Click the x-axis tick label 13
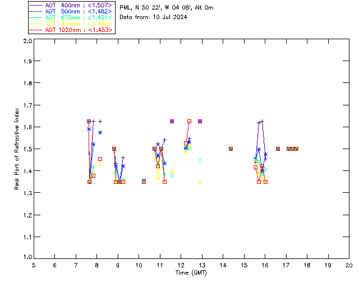The width and height of the screenshot is (359, 287). point(202,265)
